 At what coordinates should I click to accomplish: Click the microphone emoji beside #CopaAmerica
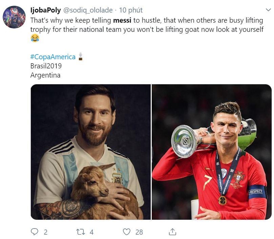(81, 57)
